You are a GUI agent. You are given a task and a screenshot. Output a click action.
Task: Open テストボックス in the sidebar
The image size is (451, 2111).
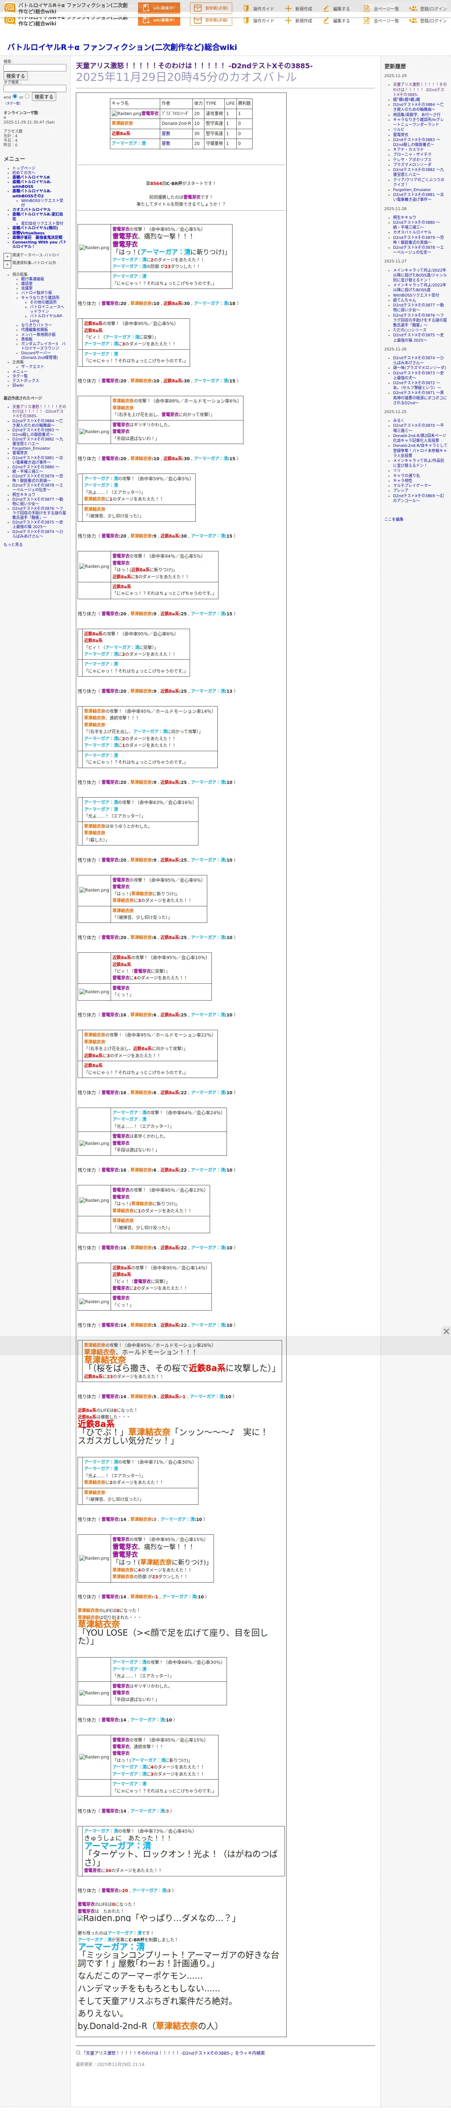coord(25,380)
